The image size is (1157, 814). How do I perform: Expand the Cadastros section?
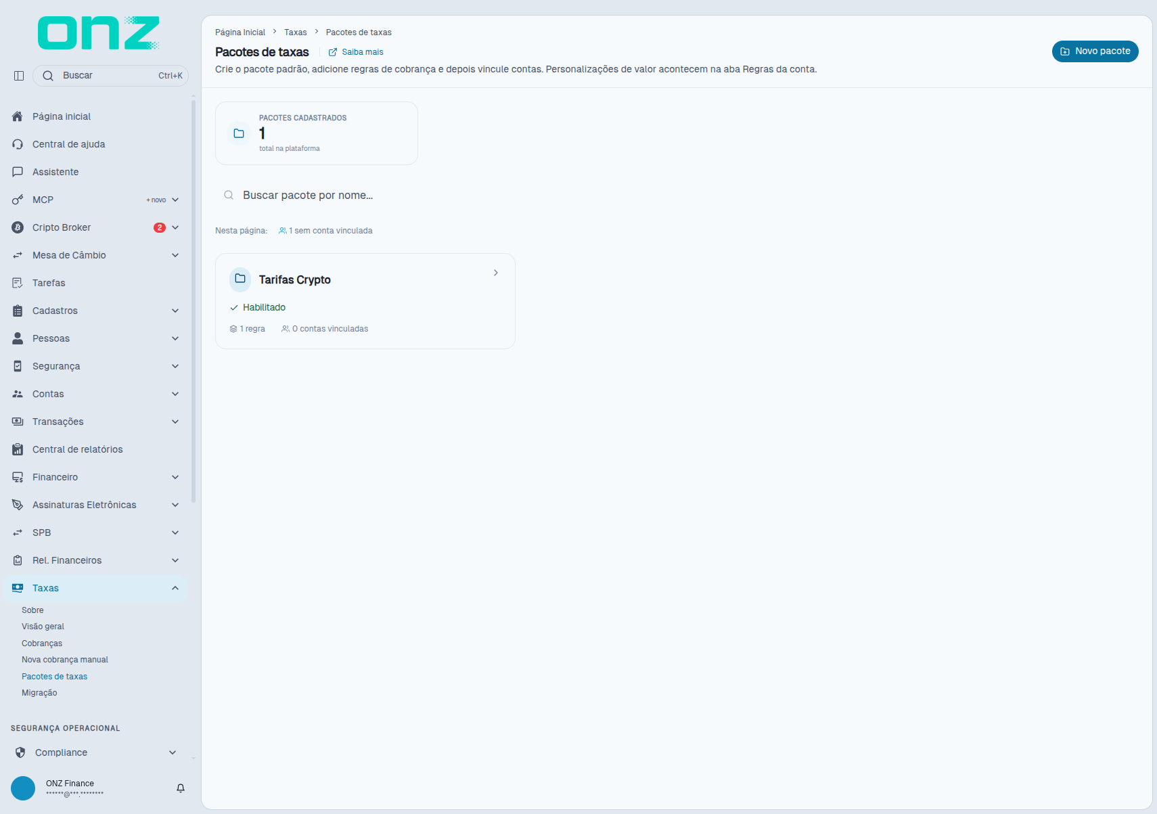[175, 311]
